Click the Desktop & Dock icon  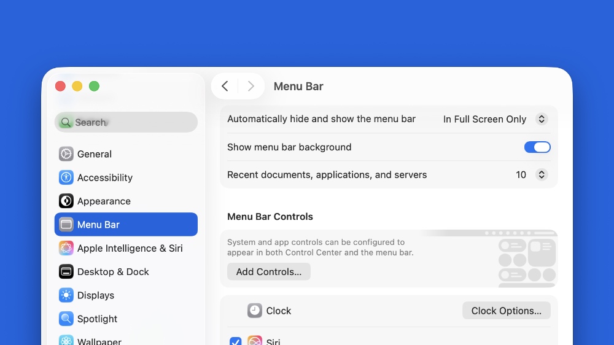pyautogui.click(x=66, y=272)
